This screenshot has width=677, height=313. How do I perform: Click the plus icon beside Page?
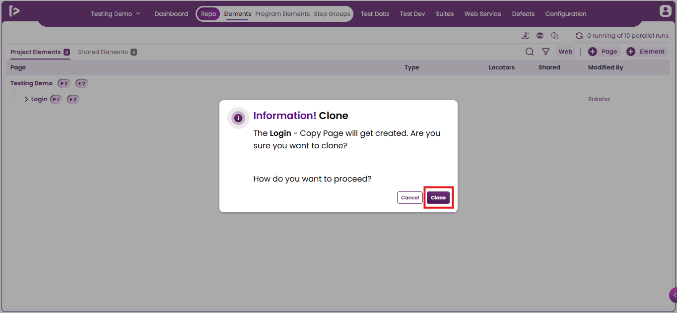point(593,52)
